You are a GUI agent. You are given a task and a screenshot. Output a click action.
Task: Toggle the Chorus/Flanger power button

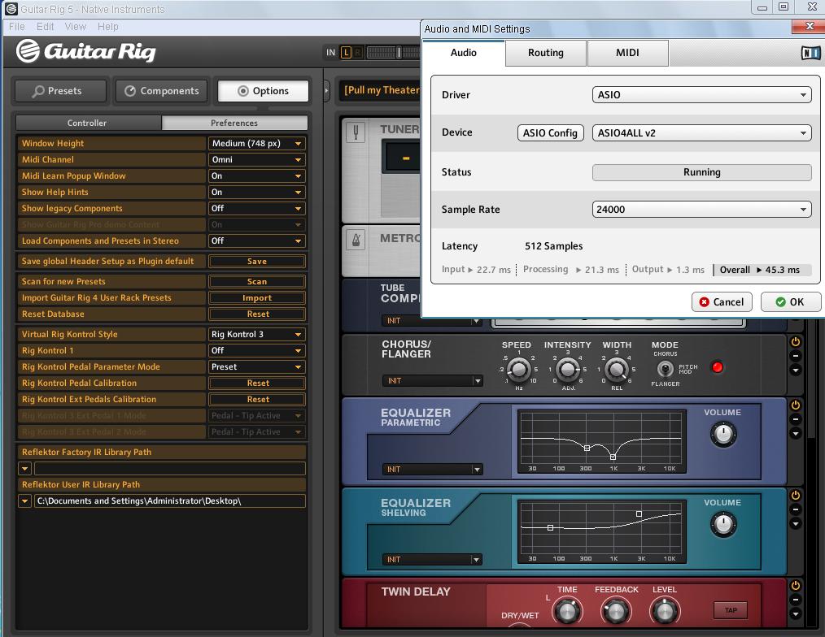[796, 342]
